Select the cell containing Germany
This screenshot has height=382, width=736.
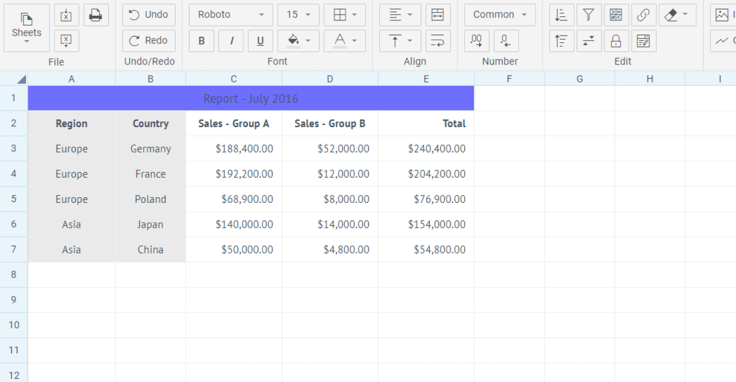pyautogui.click(x=151, y=149)
